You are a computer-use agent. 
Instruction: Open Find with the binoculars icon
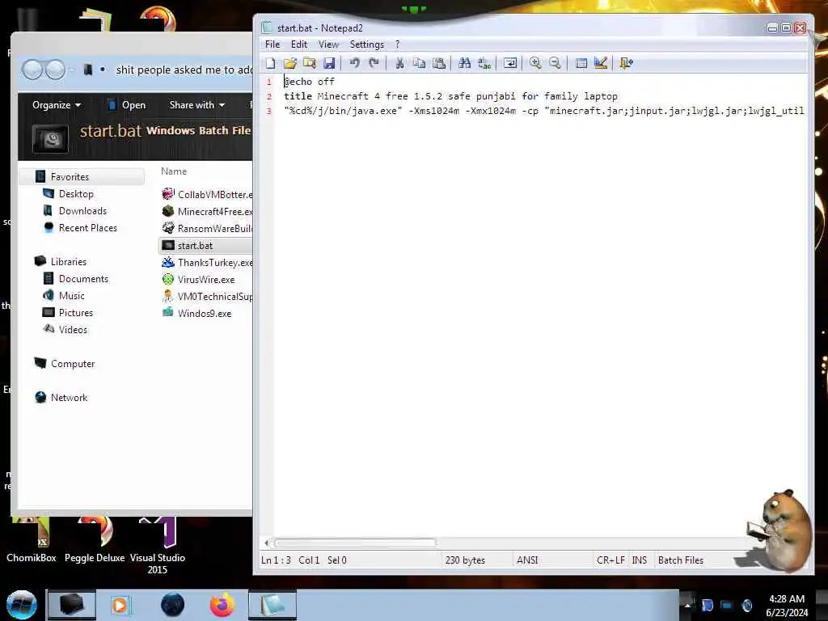(x=465, y=63)
